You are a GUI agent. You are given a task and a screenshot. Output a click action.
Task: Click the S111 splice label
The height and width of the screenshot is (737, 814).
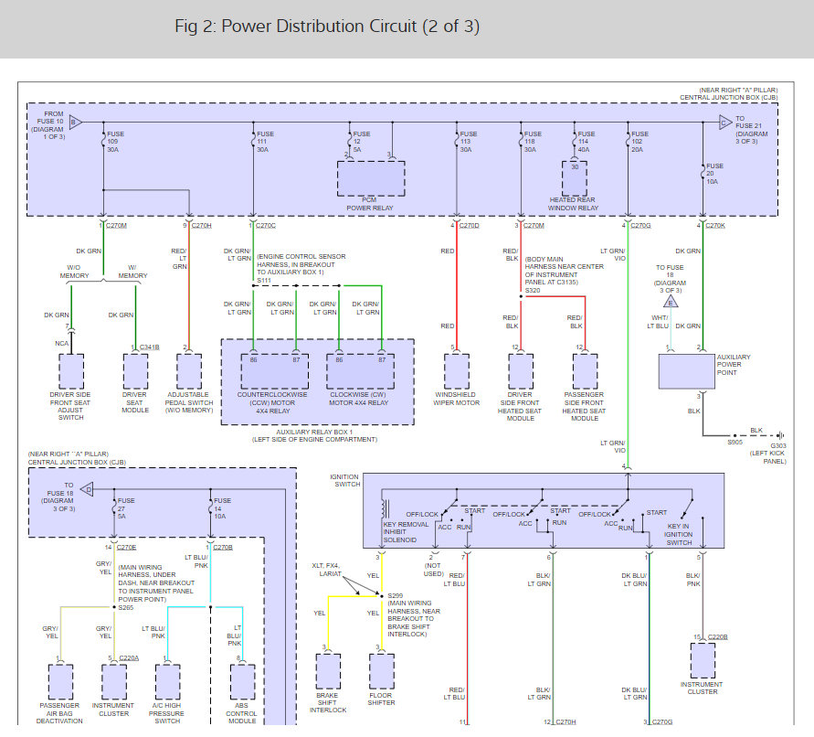tap(264, 281)
